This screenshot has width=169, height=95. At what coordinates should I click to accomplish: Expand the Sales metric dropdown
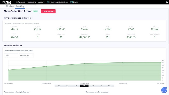(x=11, y=55)
